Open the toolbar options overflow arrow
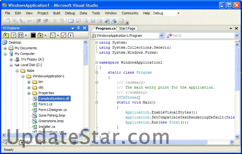 [128, 23]
